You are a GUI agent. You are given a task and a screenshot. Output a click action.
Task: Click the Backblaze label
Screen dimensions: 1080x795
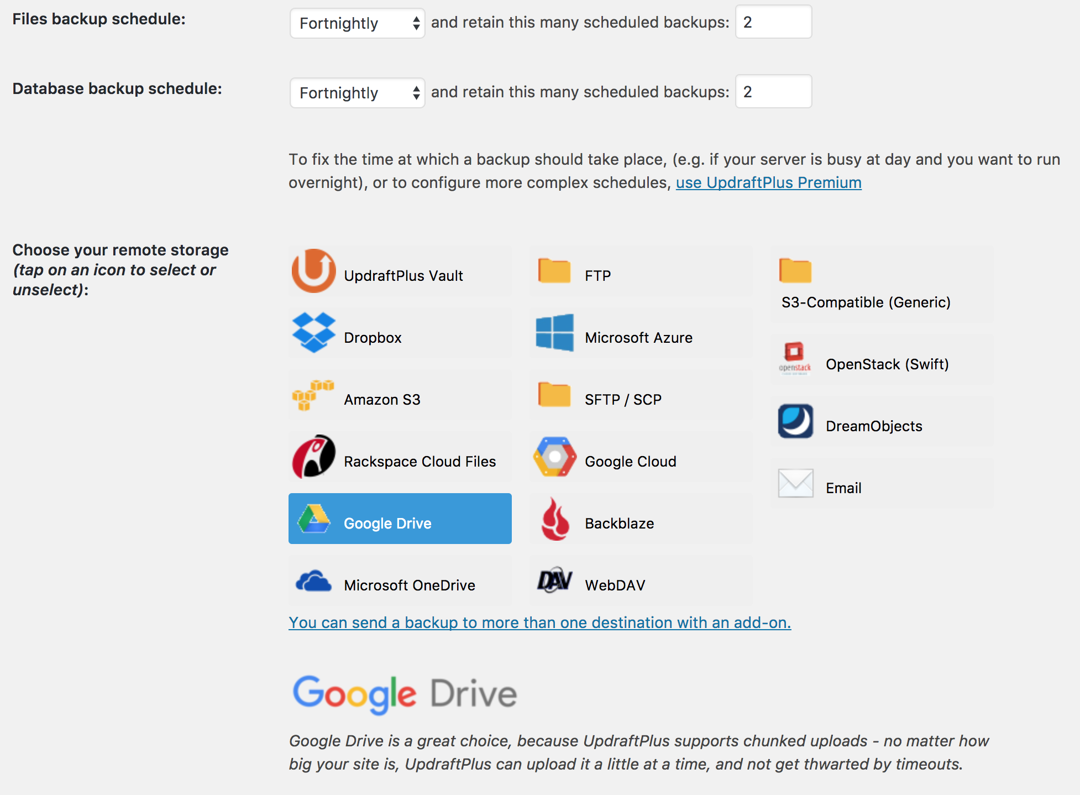tap(619, 524)
